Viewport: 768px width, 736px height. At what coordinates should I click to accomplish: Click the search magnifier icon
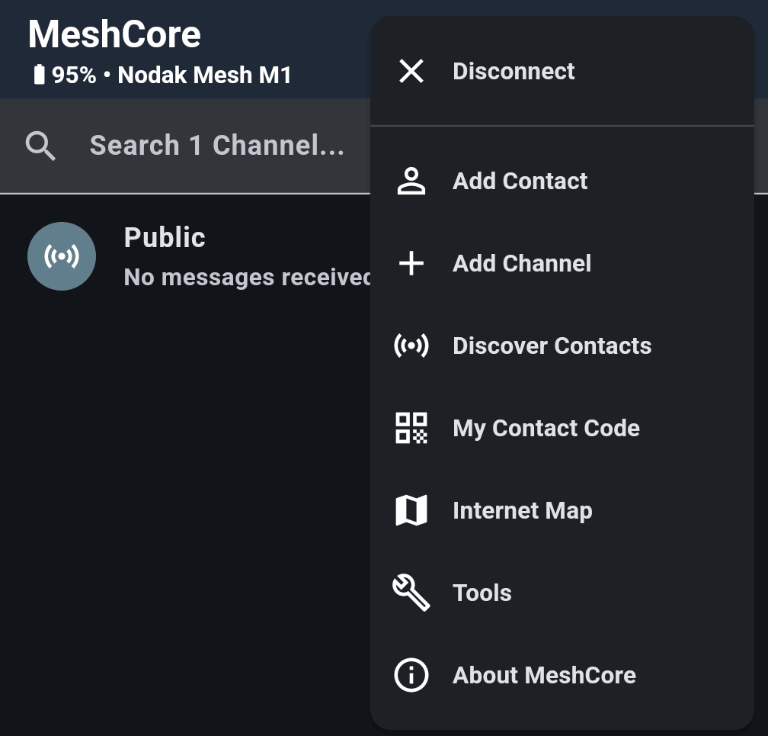[40, 146]
